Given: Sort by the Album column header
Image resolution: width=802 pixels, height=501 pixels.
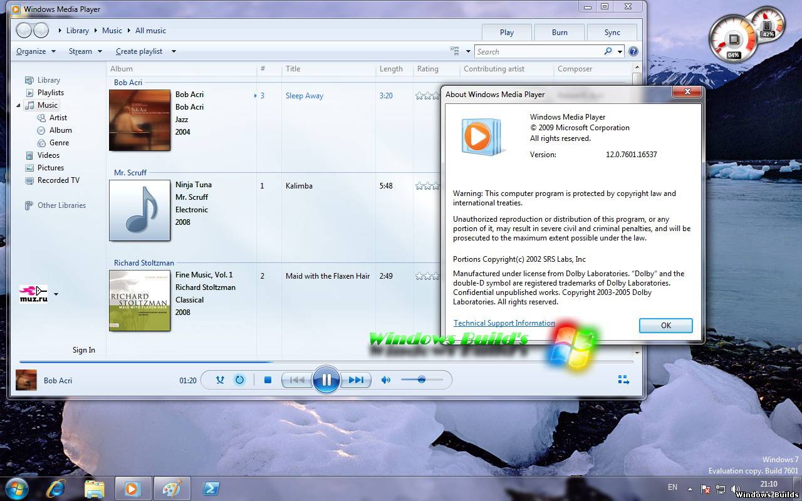Looking at the screenshot, I should tap(181, 69).
